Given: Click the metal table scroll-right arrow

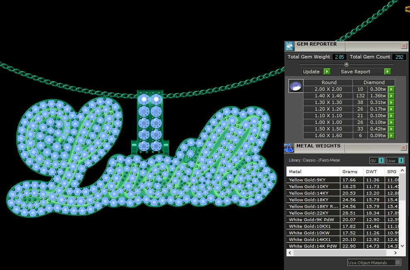Looking at the screenshot, I should (395, 253).
